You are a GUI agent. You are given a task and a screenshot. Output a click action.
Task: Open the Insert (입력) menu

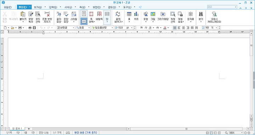click(53, 7)
